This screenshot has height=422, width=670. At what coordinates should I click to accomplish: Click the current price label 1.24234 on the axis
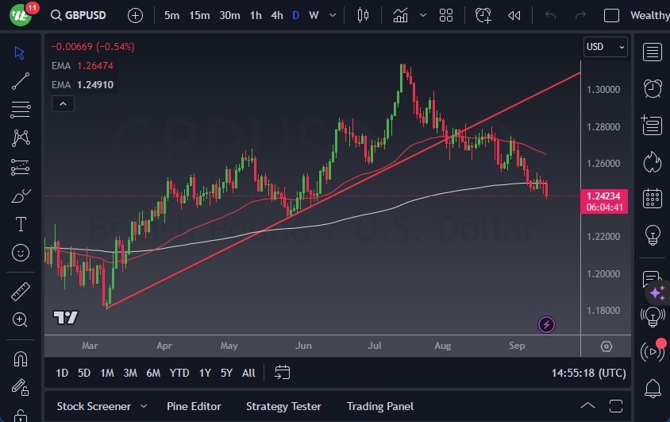click(605, 196)
